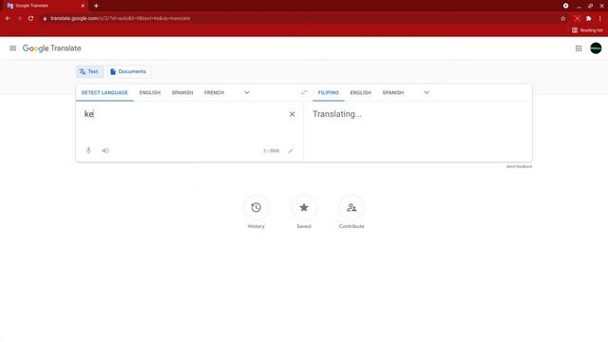Go forward in browser history
Image resolution: width=608 pixels, height=342 pixels.
[19, 18]
